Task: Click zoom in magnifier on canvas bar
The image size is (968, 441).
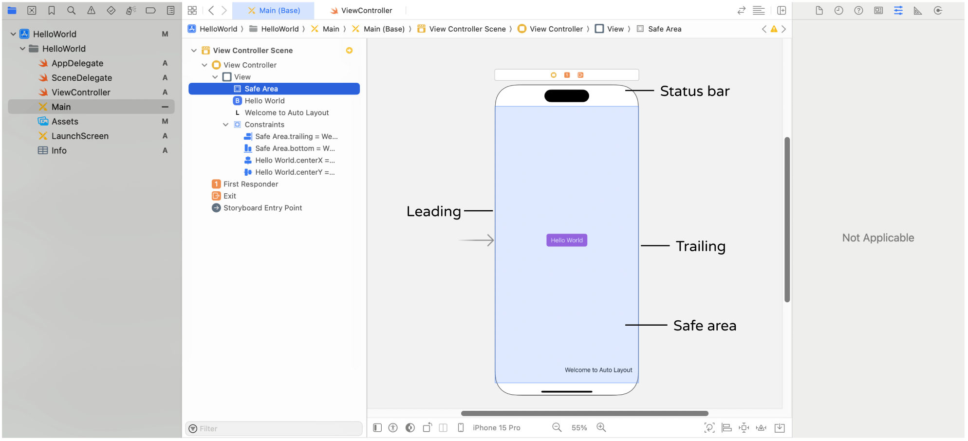Action: click(x=601, y=427)
